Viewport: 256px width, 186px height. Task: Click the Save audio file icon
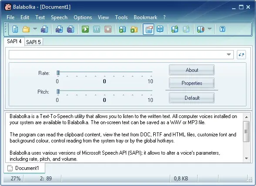click(x=59, y=29)
